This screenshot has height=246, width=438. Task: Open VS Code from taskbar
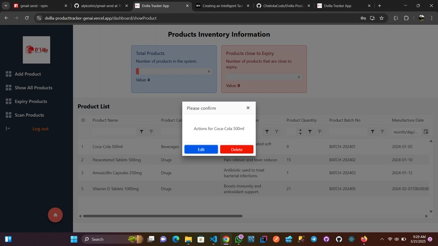click(214, 239)
